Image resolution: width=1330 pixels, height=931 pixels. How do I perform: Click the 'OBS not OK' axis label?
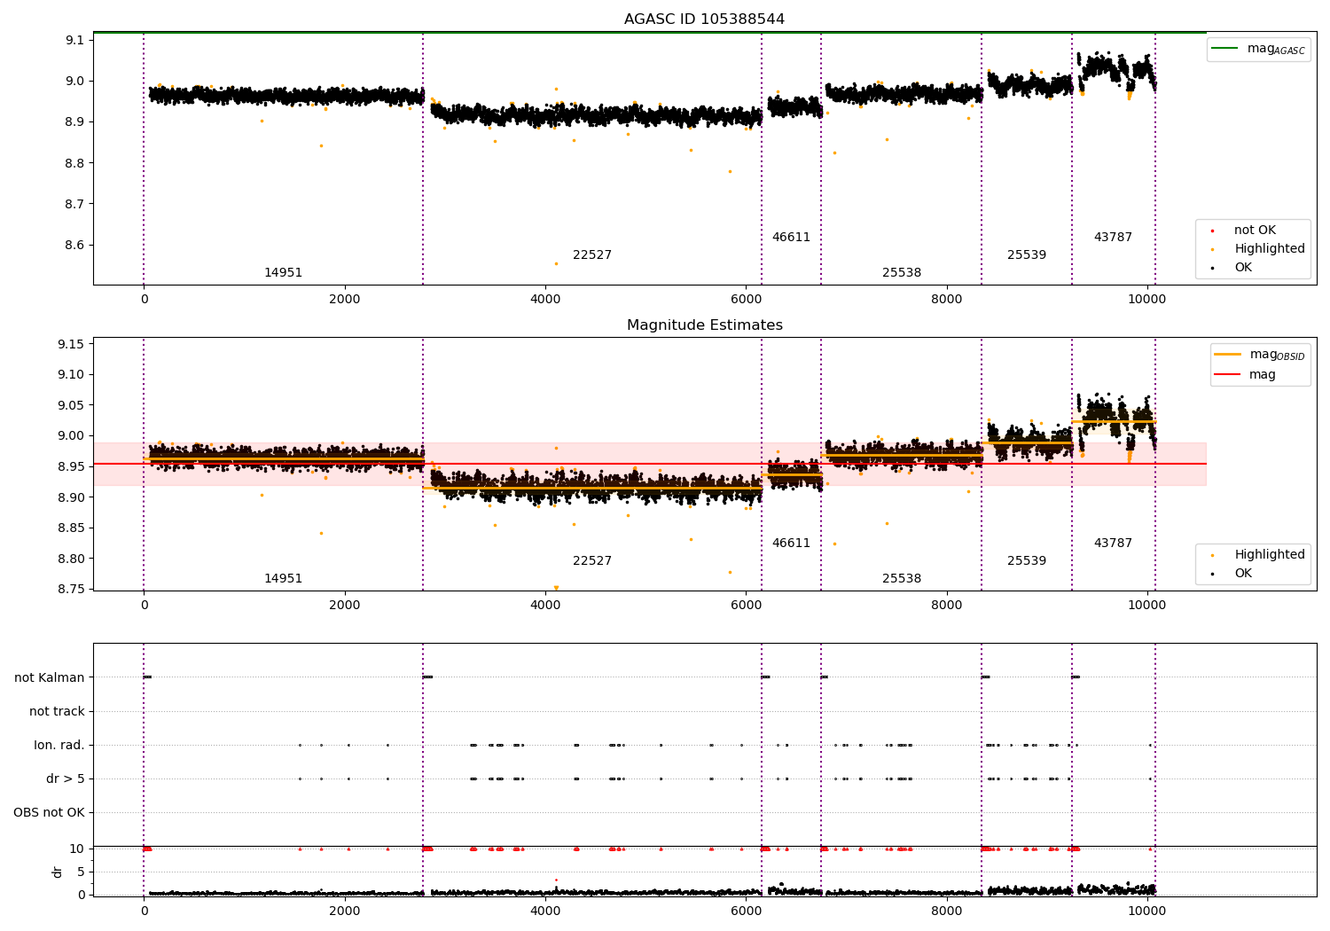coord(49,813)
